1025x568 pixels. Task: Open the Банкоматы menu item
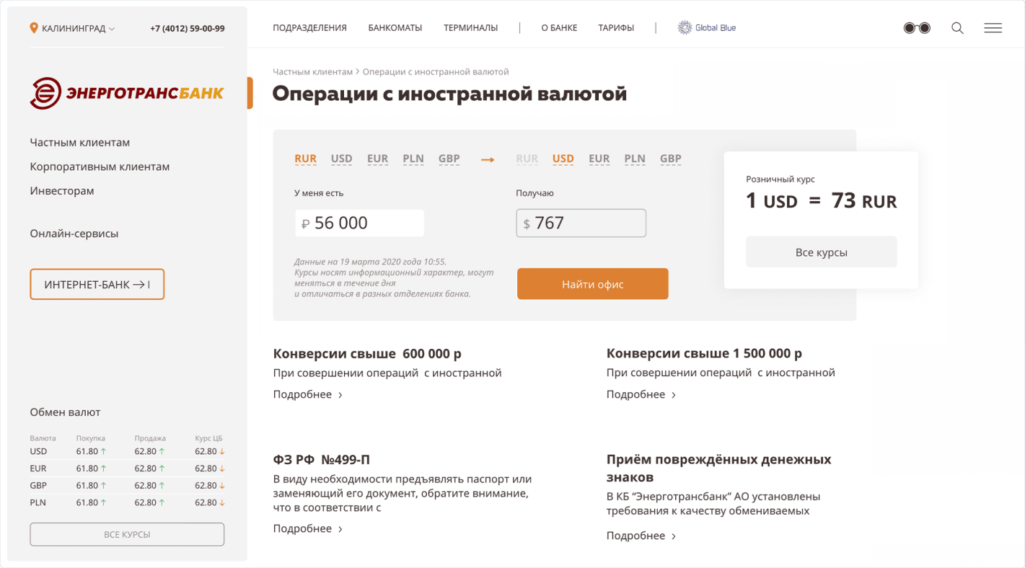395,28
